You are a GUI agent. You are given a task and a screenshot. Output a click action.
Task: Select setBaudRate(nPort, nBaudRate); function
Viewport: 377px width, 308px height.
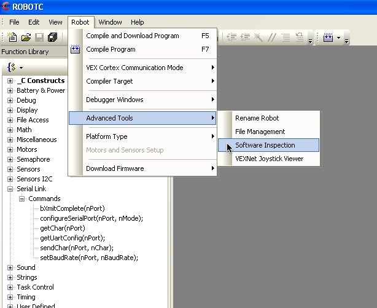click(89, 258)
